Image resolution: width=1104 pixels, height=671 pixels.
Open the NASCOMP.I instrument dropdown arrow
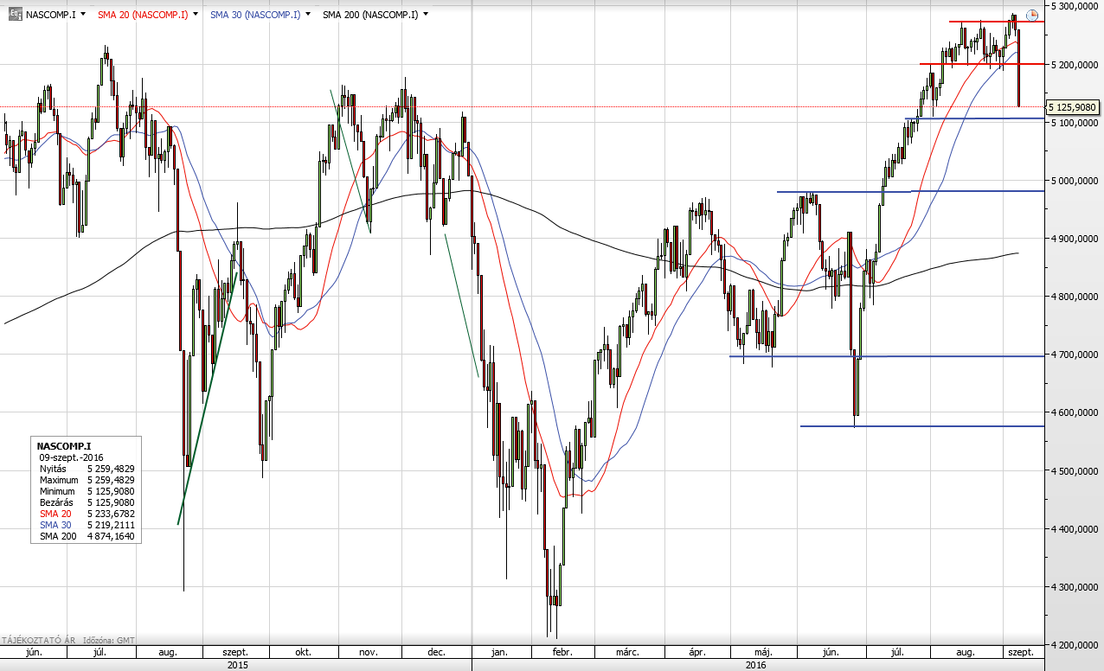[83, 15]
